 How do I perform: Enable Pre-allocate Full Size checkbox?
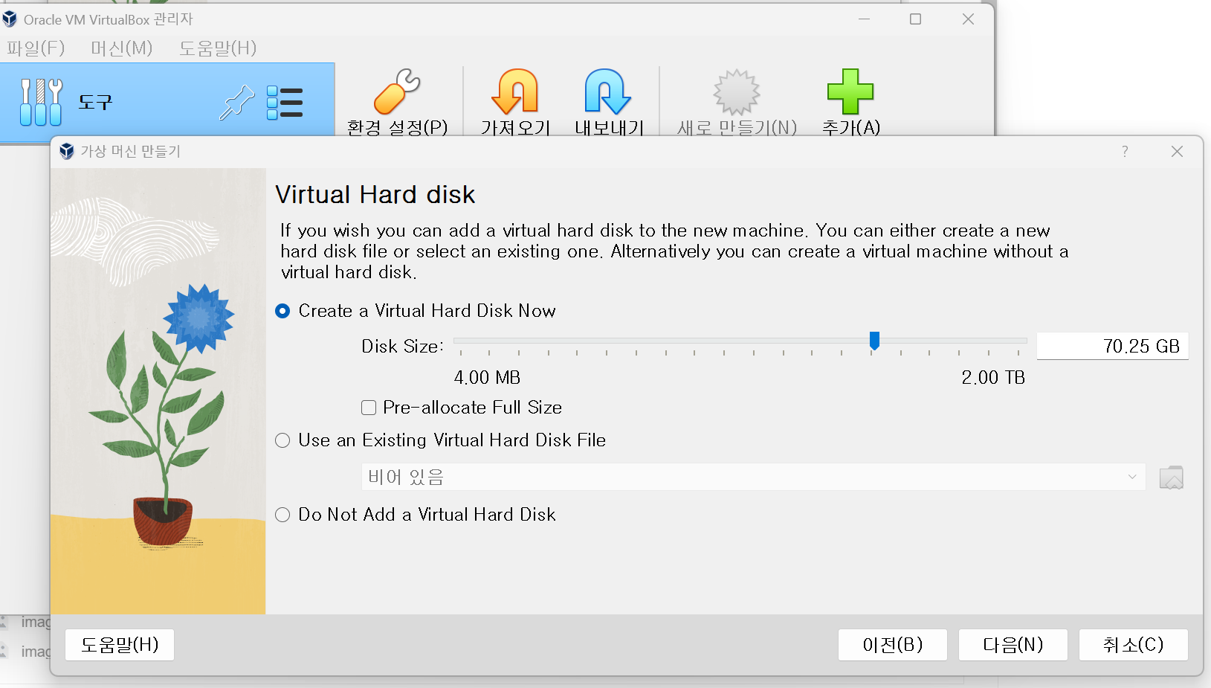[369, 408]
